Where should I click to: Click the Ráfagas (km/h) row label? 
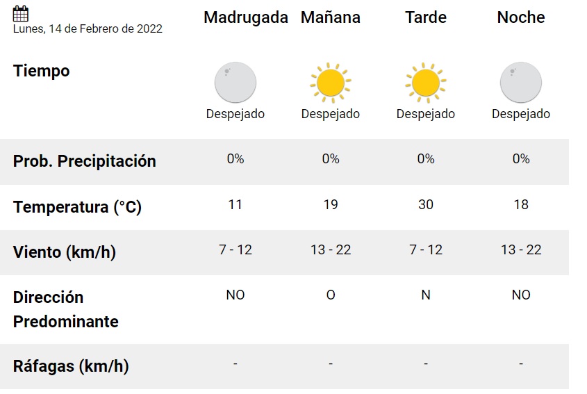[x=71, y=366]
